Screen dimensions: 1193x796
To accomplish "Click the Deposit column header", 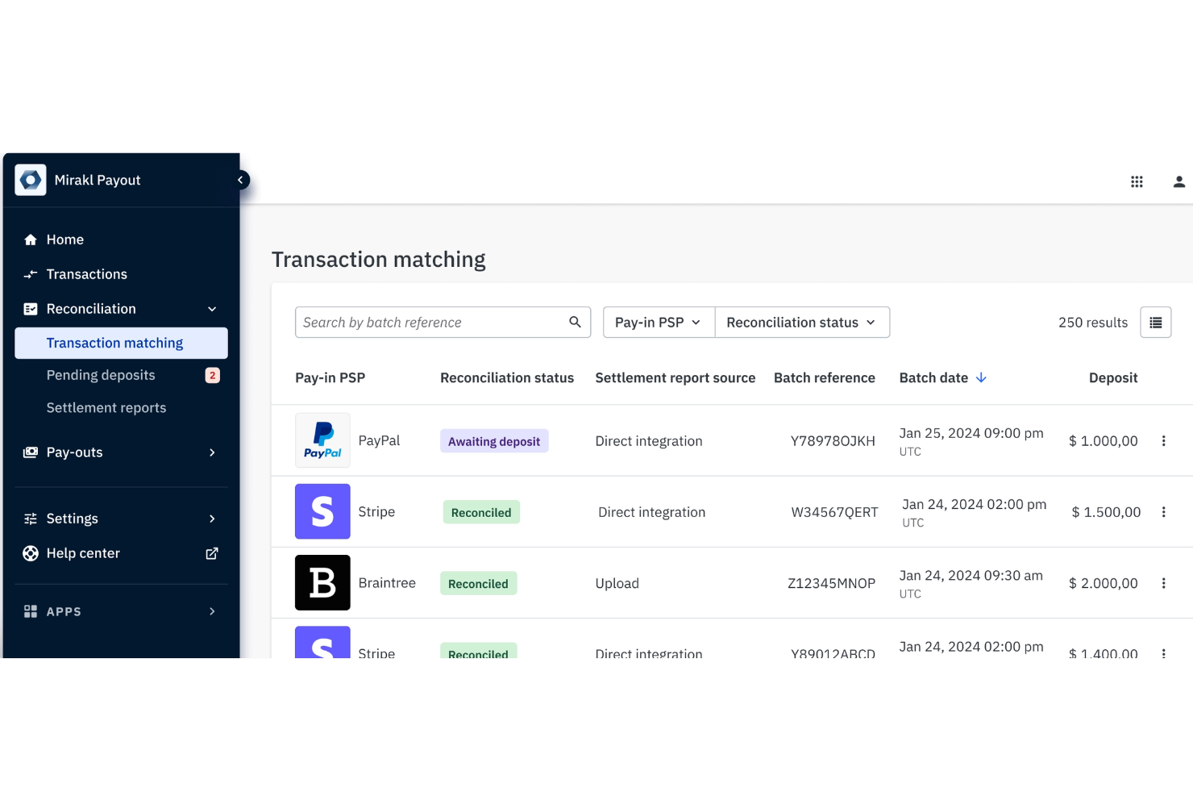I will point(1113,377).
